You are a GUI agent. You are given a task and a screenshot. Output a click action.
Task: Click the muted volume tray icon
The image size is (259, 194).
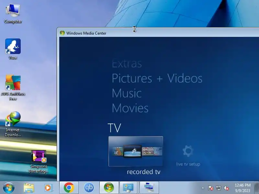tap(226, 188)
